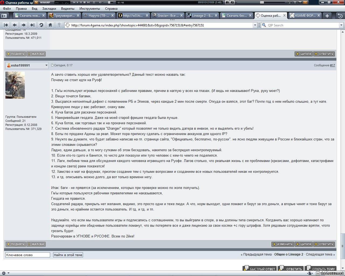
Task: Click the user avatar image of esha199991
Action: [15, 85]
